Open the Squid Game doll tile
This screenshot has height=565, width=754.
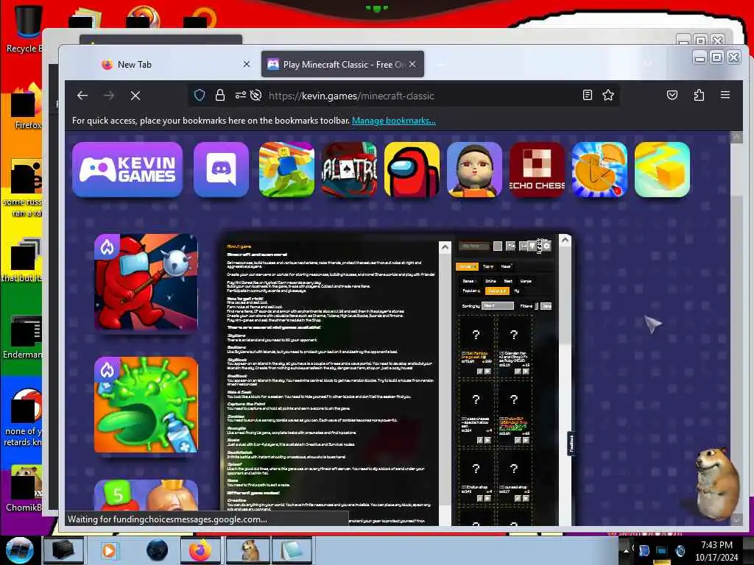point(474,170)
